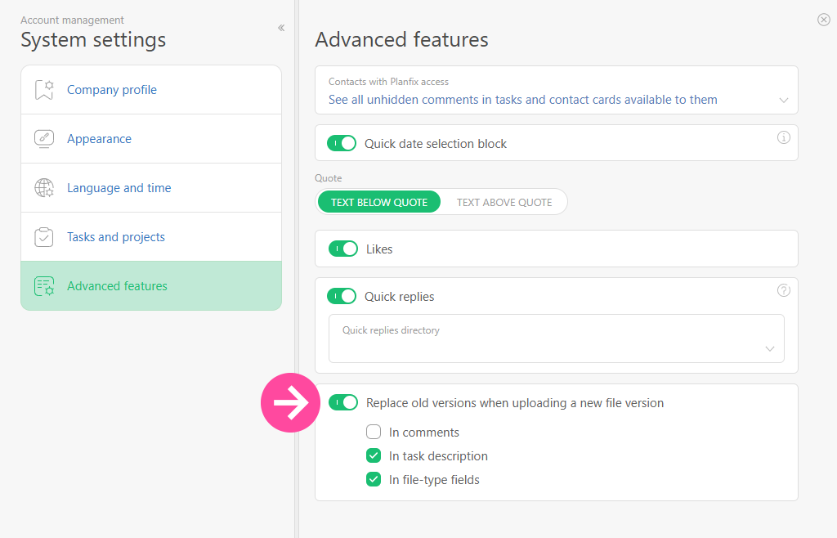
Task: Click the Advanced features list-gear icon
Action: click(x=44, y=286)
